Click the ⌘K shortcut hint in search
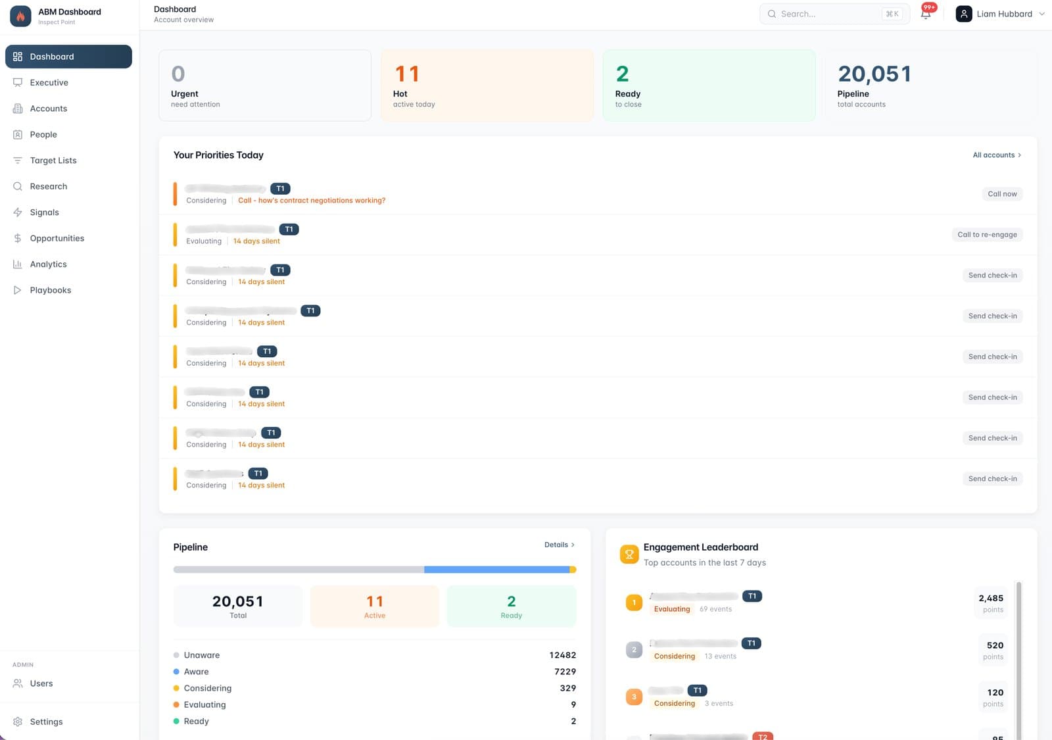This screenshot has width=1052, height=740. coord(892,14)
